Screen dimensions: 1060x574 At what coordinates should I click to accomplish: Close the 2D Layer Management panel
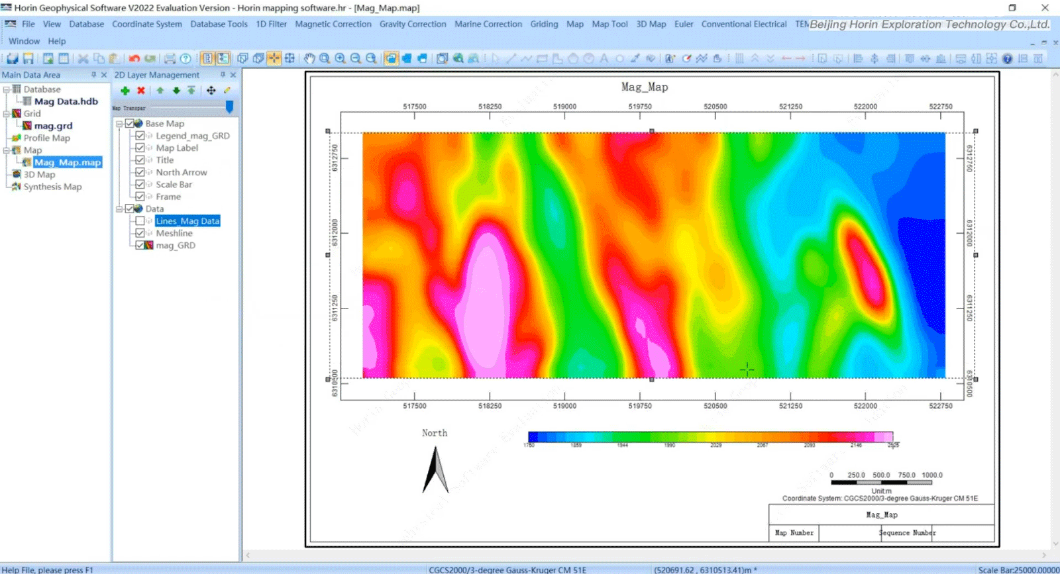(233, 75)
